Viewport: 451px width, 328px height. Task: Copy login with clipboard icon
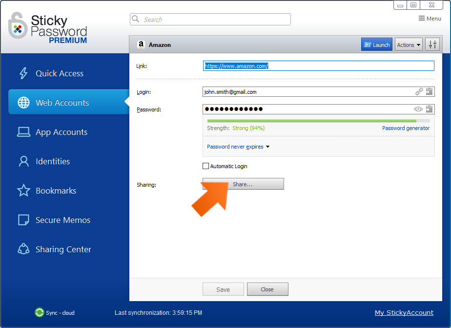(429, 91)
